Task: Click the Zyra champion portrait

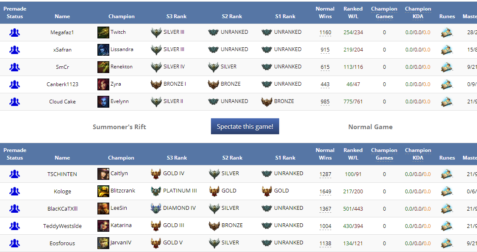Action: 103,84
